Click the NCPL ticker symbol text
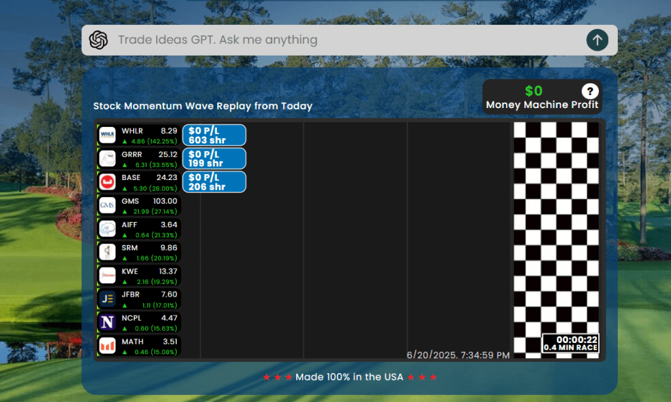Screen dimensions: 671x402 (x=131, y=318)
